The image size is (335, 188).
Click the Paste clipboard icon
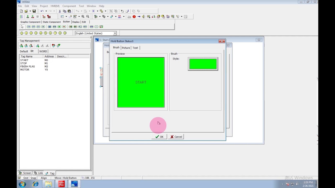pos(69,11)
